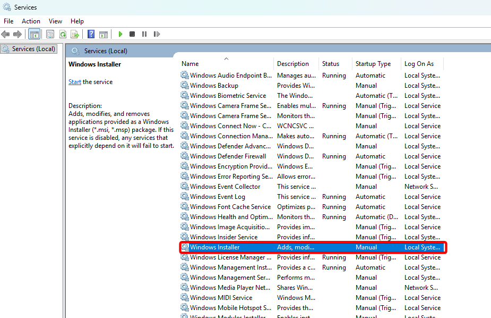Select the Windows Camera Frame Se... Running row
Viewport: 491px width, 318px height.
(x=312, y=106)
